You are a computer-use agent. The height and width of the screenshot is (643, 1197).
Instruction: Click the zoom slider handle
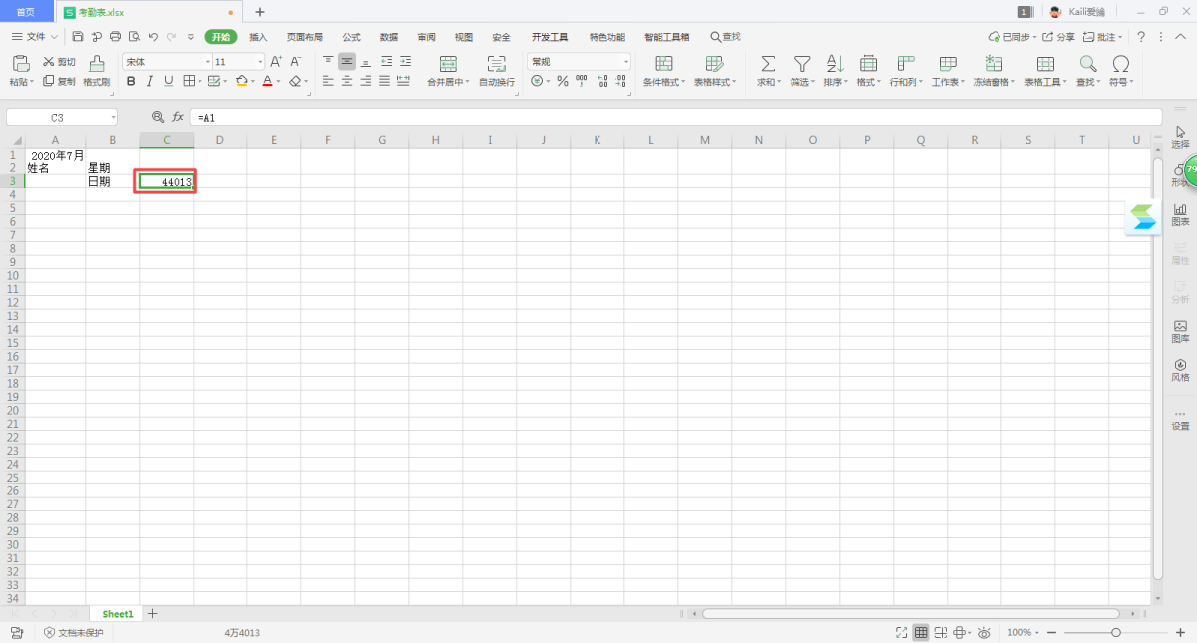pyautogui.click(x=1116, y=633)
